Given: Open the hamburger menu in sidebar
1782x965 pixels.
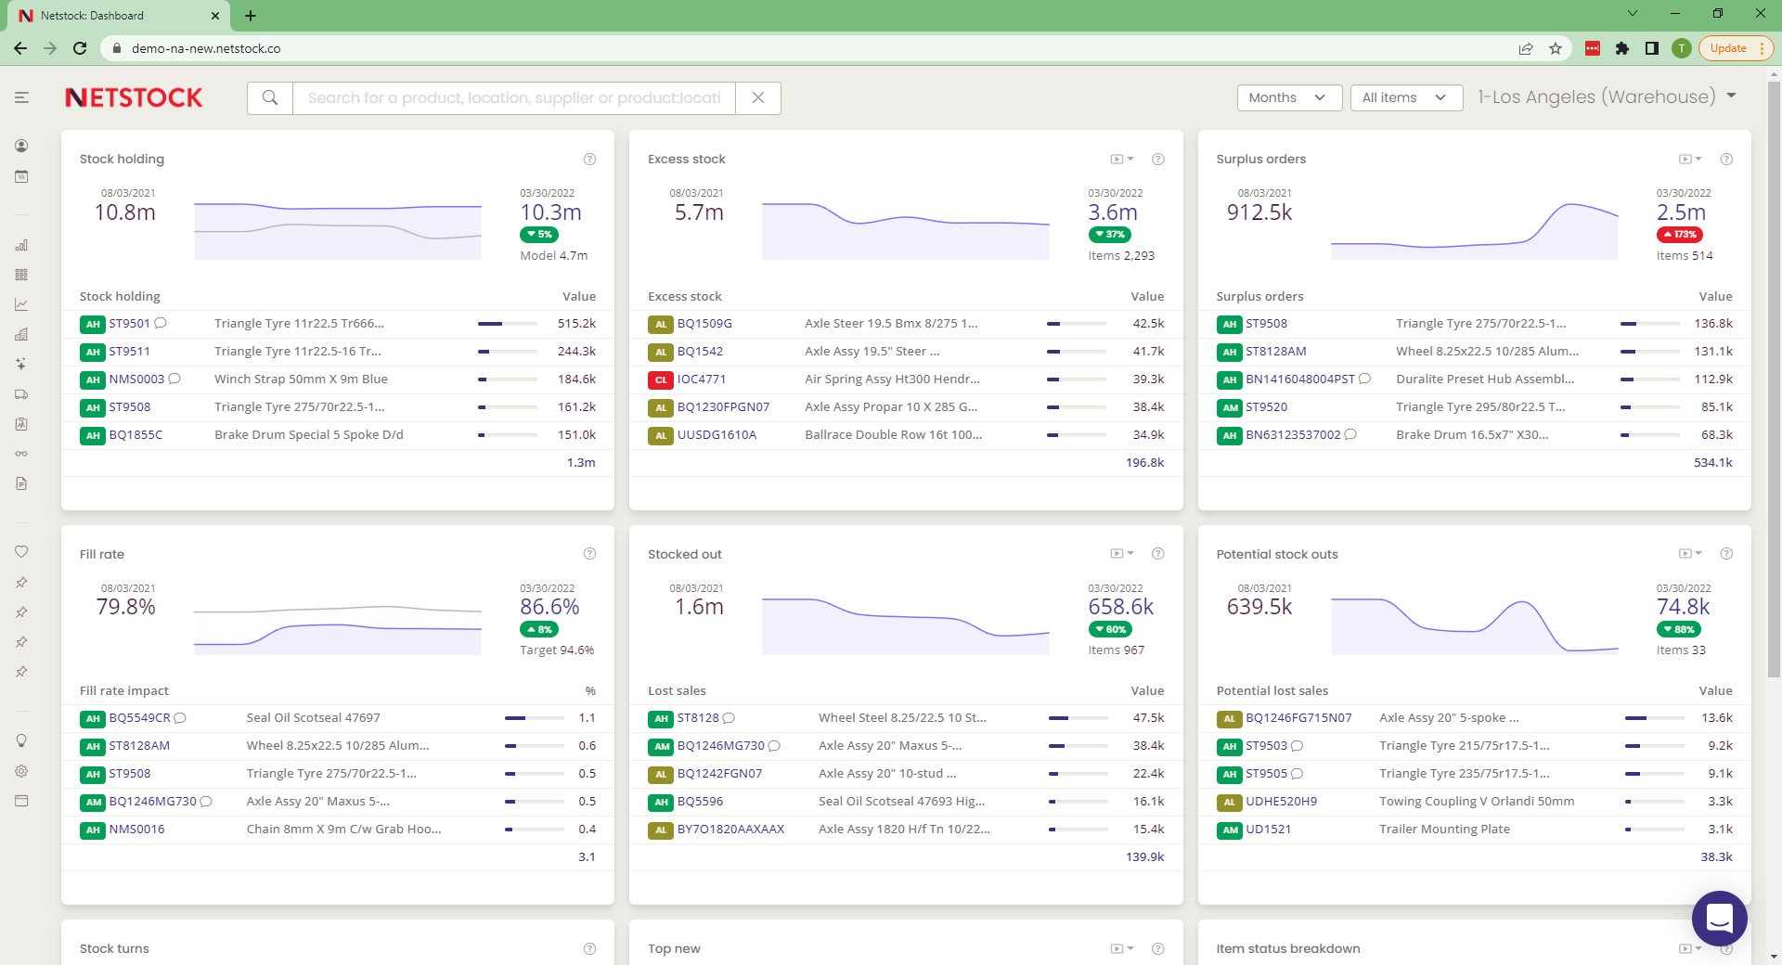Looking at the screenshot, I should 21,97.
